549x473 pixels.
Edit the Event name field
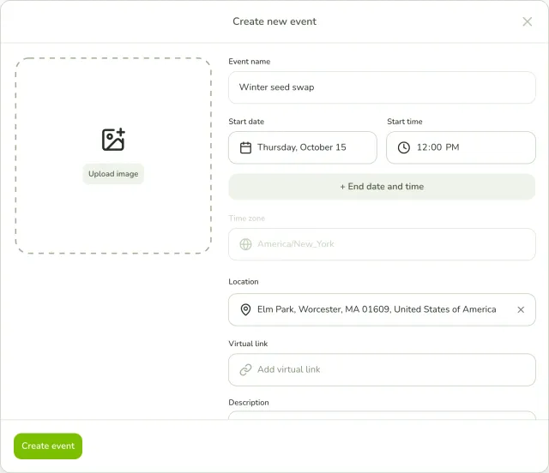pyautogui.click(x=382, y=87)
